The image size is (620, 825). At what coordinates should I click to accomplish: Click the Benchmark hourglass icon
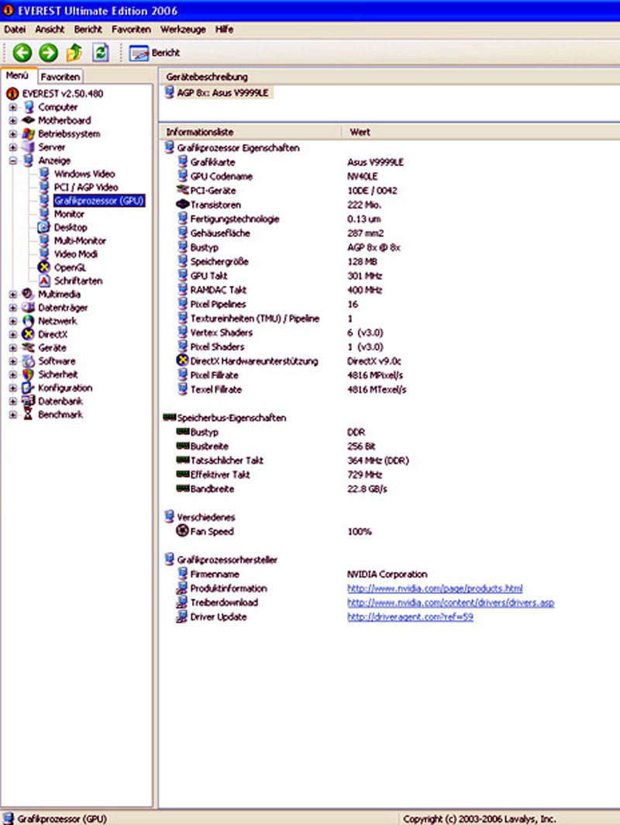point(29,415)
